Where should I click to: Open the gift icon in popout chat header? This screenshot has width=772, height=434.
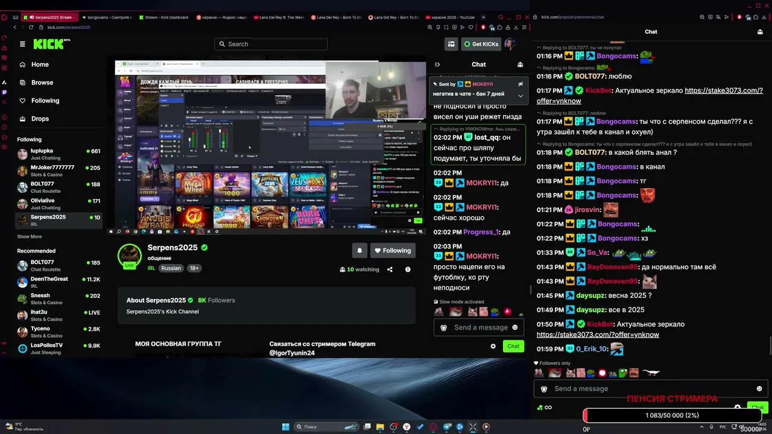click(760, 32)
